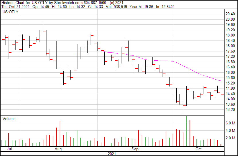This screenshot has width=238, height=156.
Task: Click the price bar peaking near 19.86
Action: coord(43,26)
